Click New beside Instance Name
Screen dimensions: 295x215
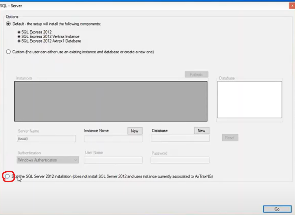pos(135,131)
